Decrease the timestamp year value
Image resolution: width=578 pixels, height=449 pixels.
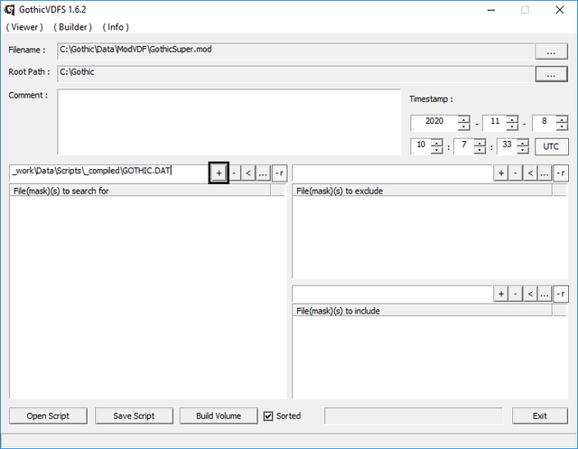click(x=463, y=126)
